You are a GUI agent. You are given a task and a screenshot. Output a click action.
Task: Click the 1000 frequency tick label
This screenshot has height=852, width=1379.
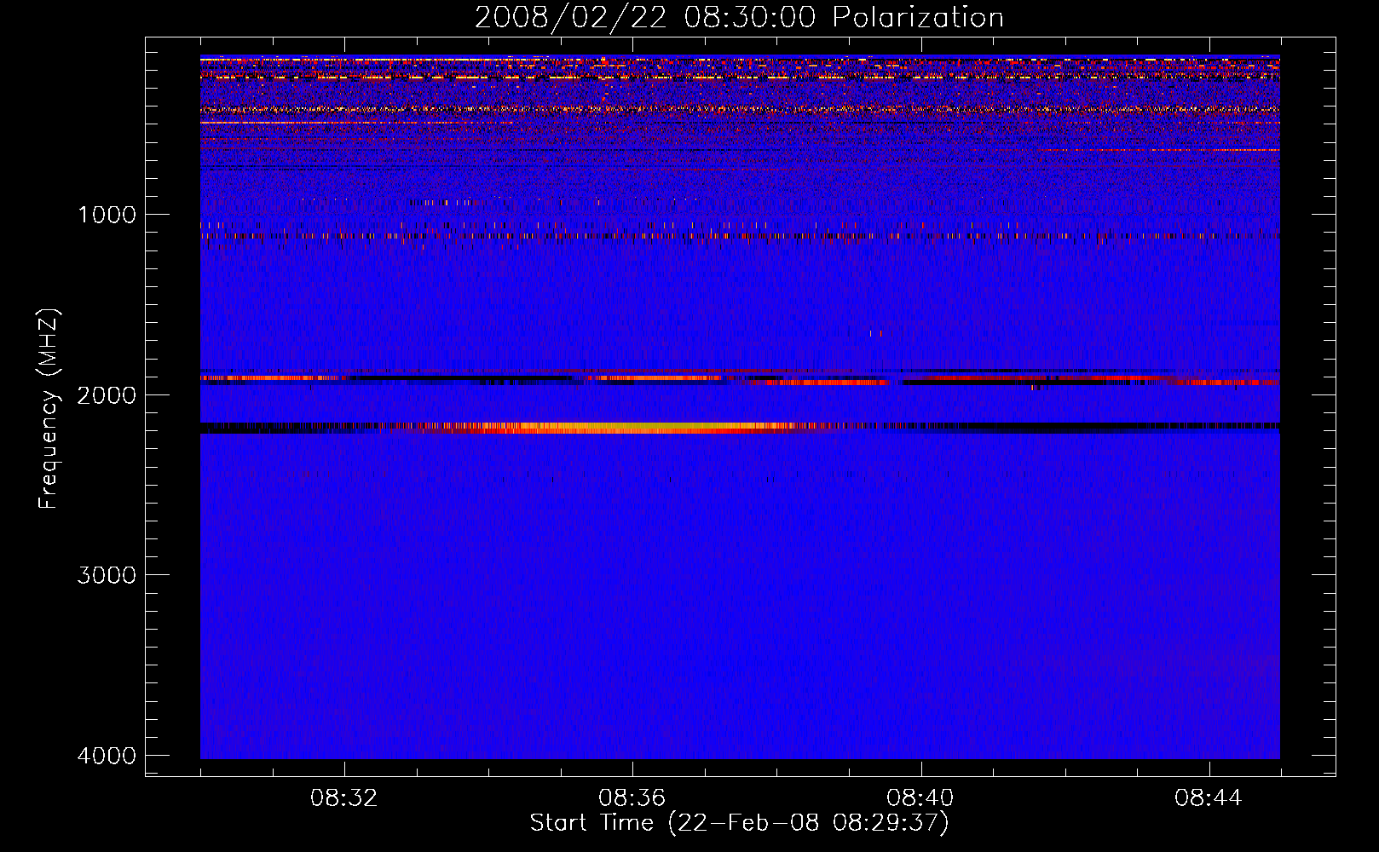tap(107, 215)
